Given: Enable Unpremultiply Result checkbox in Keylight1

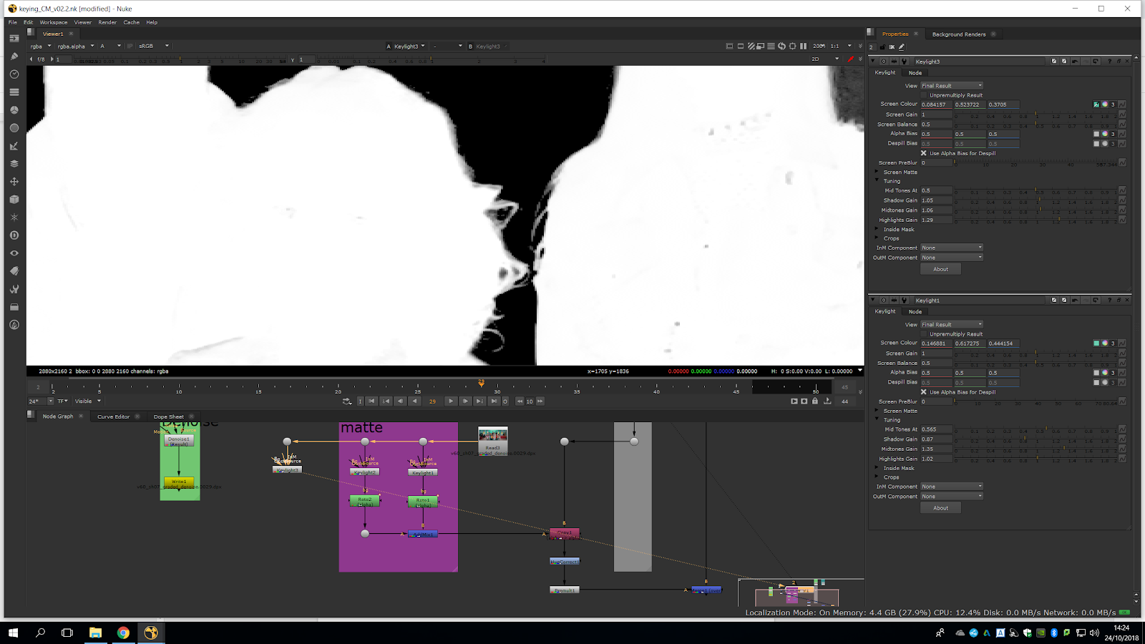Looking at the screenshot, I should pos(924,334).
